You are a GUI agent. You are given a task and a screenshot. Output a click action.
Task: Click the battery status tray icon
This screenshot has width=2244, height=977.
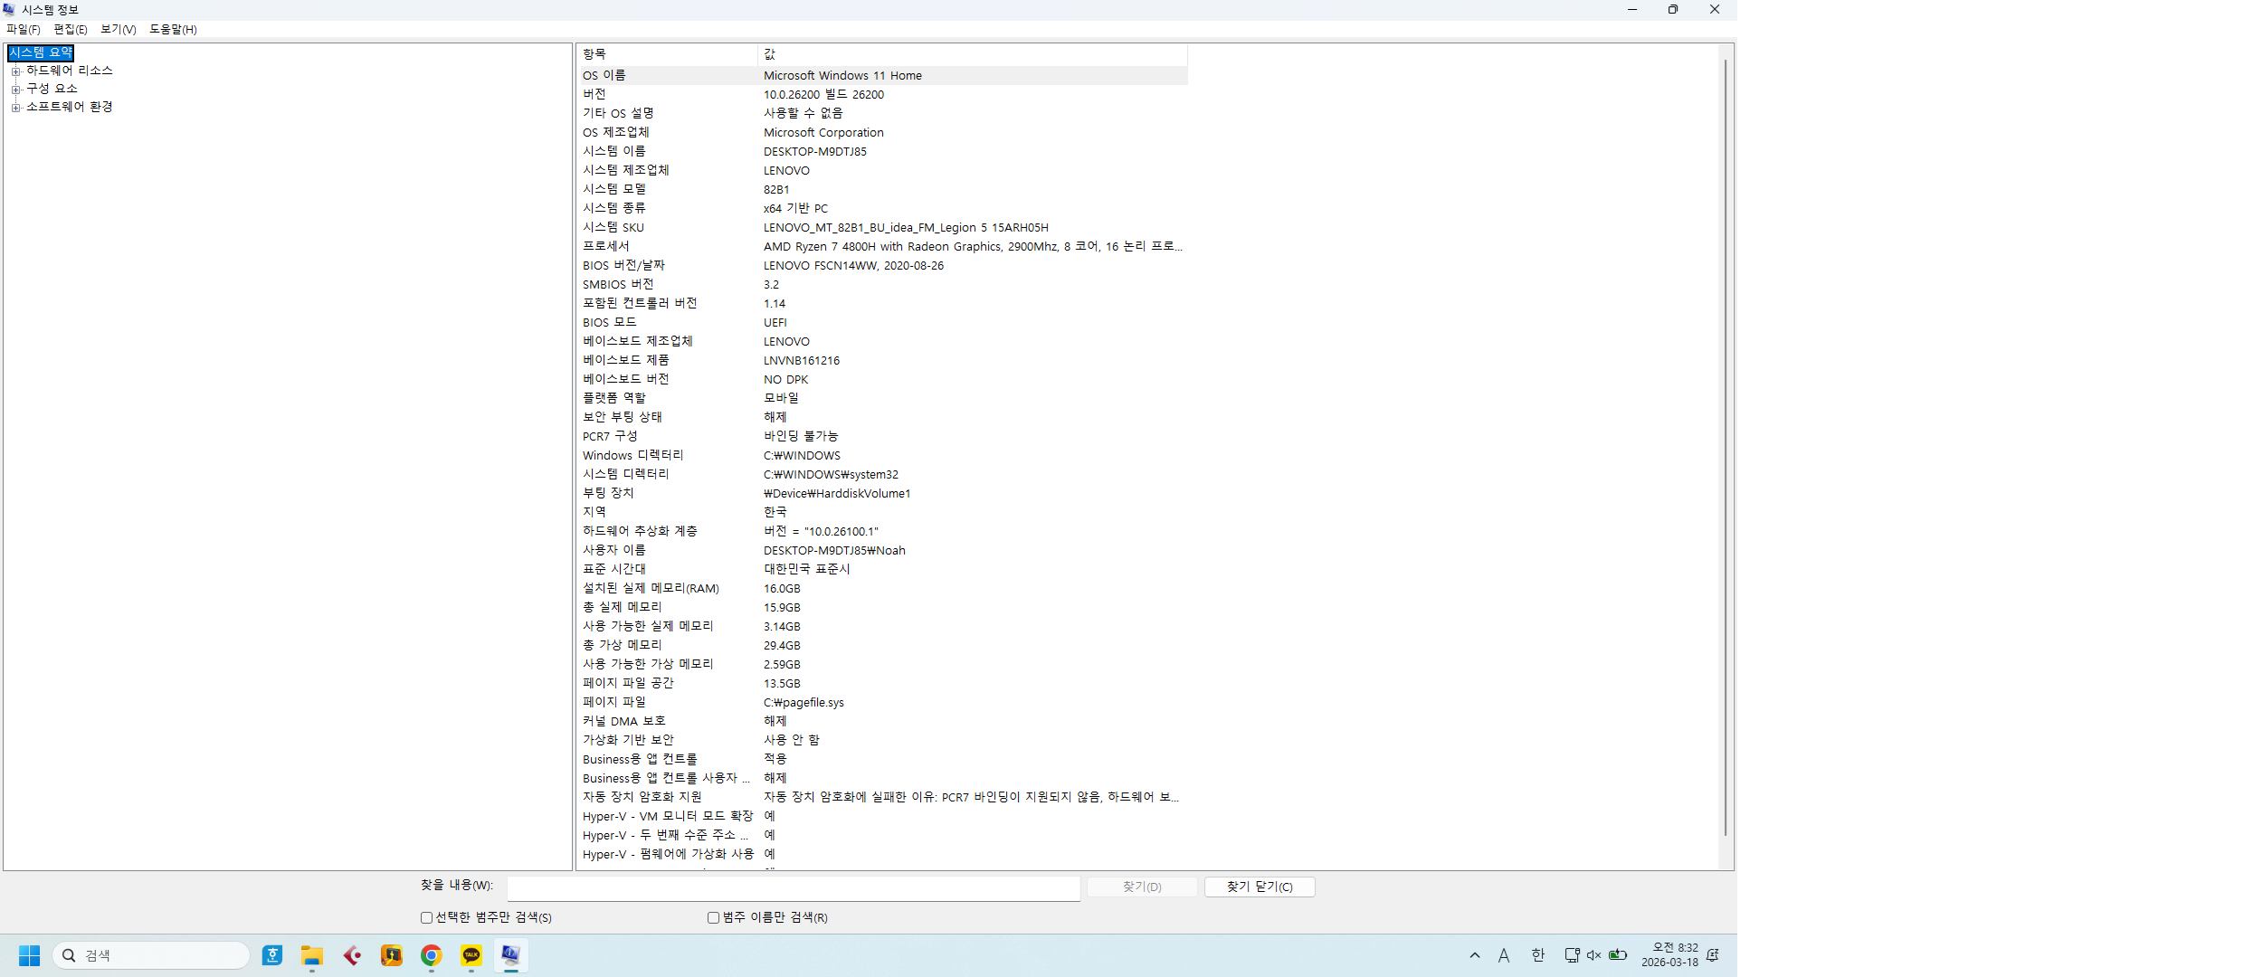tap(1618, 955)
